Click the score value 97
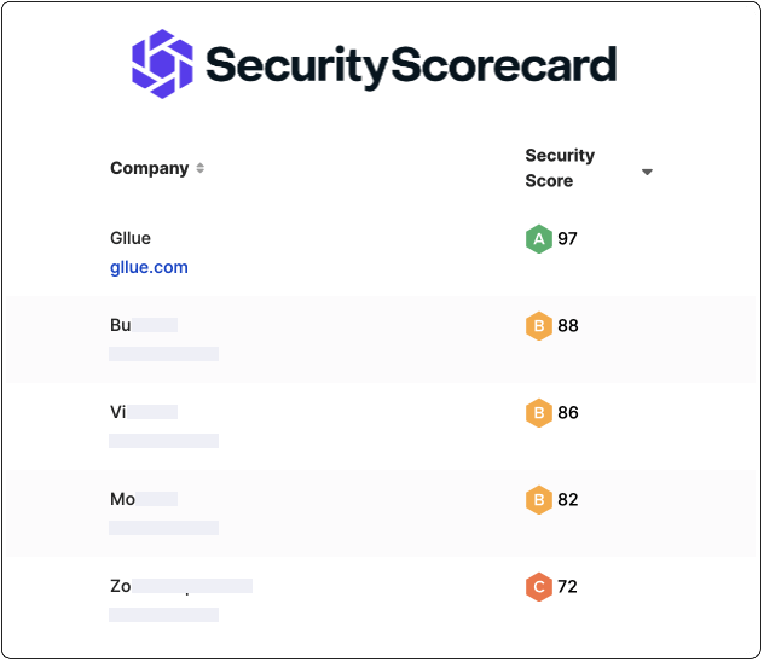The height and width of the screenshot is (659, 761). pyautogui.click(x=568, y=239)
